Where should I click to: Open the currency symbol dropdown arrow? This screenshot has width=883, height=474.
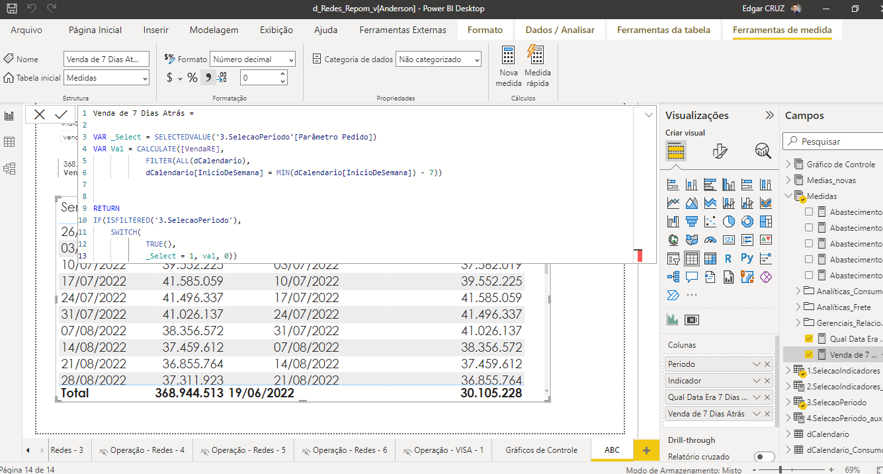[x=180, y=78]
